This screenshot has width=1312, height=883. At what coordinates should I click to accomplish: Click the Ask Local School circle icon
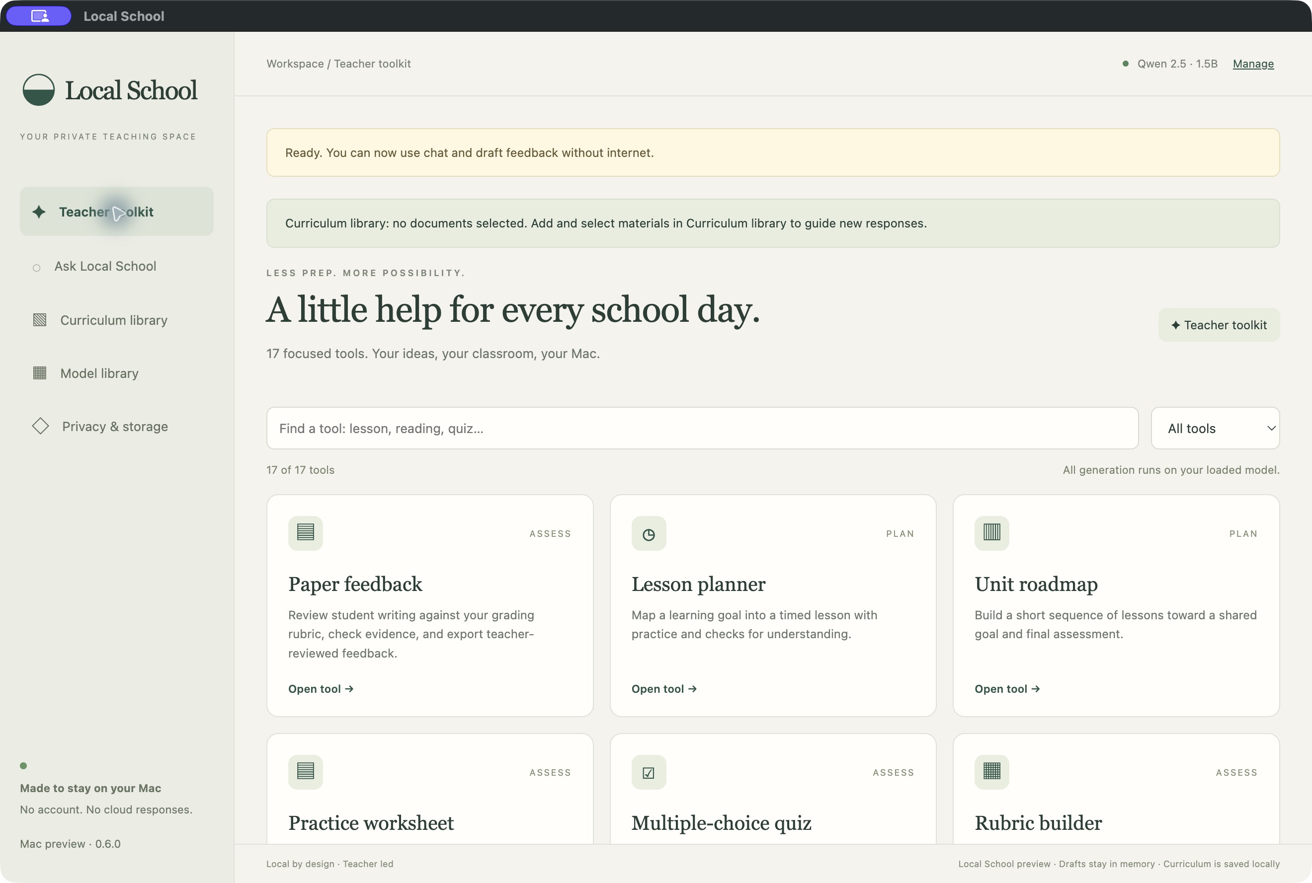(37, 268)
